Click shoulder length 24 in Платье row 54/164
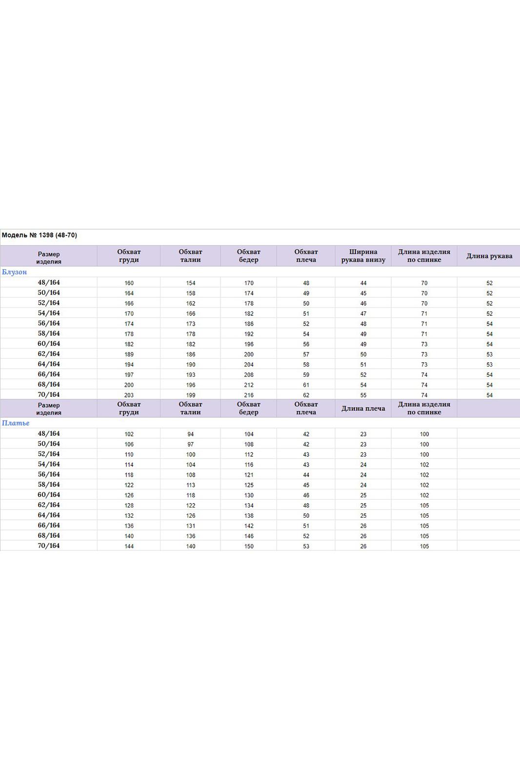 pyautogui.click(x=363, y=465)
